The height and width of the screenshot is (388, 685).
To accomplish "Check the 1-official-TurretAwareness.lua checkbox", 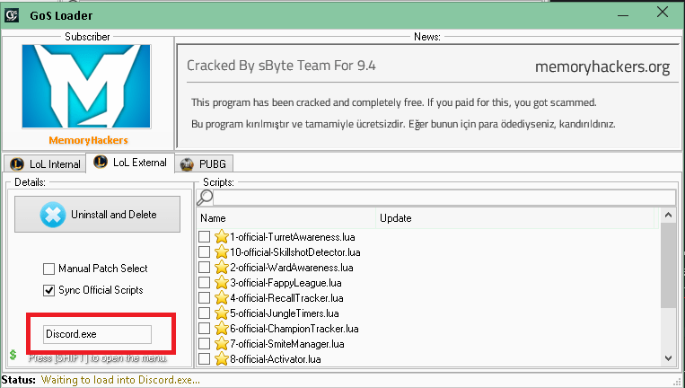I will click(x=204, y=237).
